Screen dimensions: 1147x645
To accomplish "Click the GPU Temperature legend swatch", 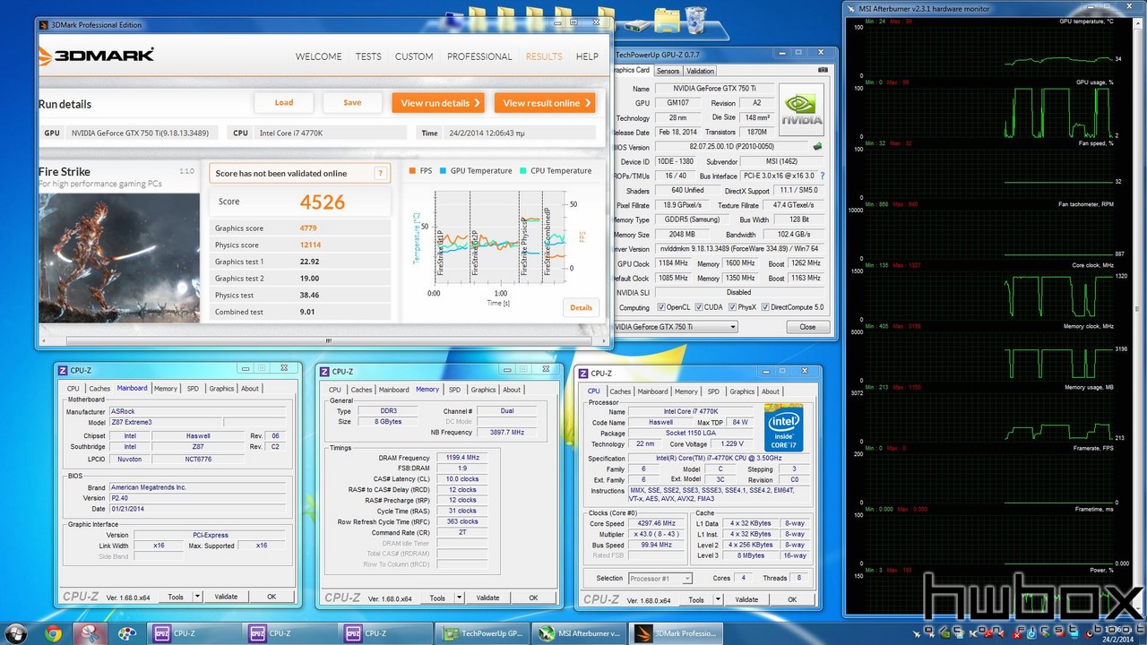I will tap(442, 170).
